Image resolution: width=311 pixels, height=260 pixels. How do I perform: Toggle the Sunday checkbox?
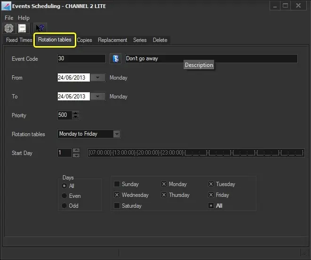[x=117, y=184]
